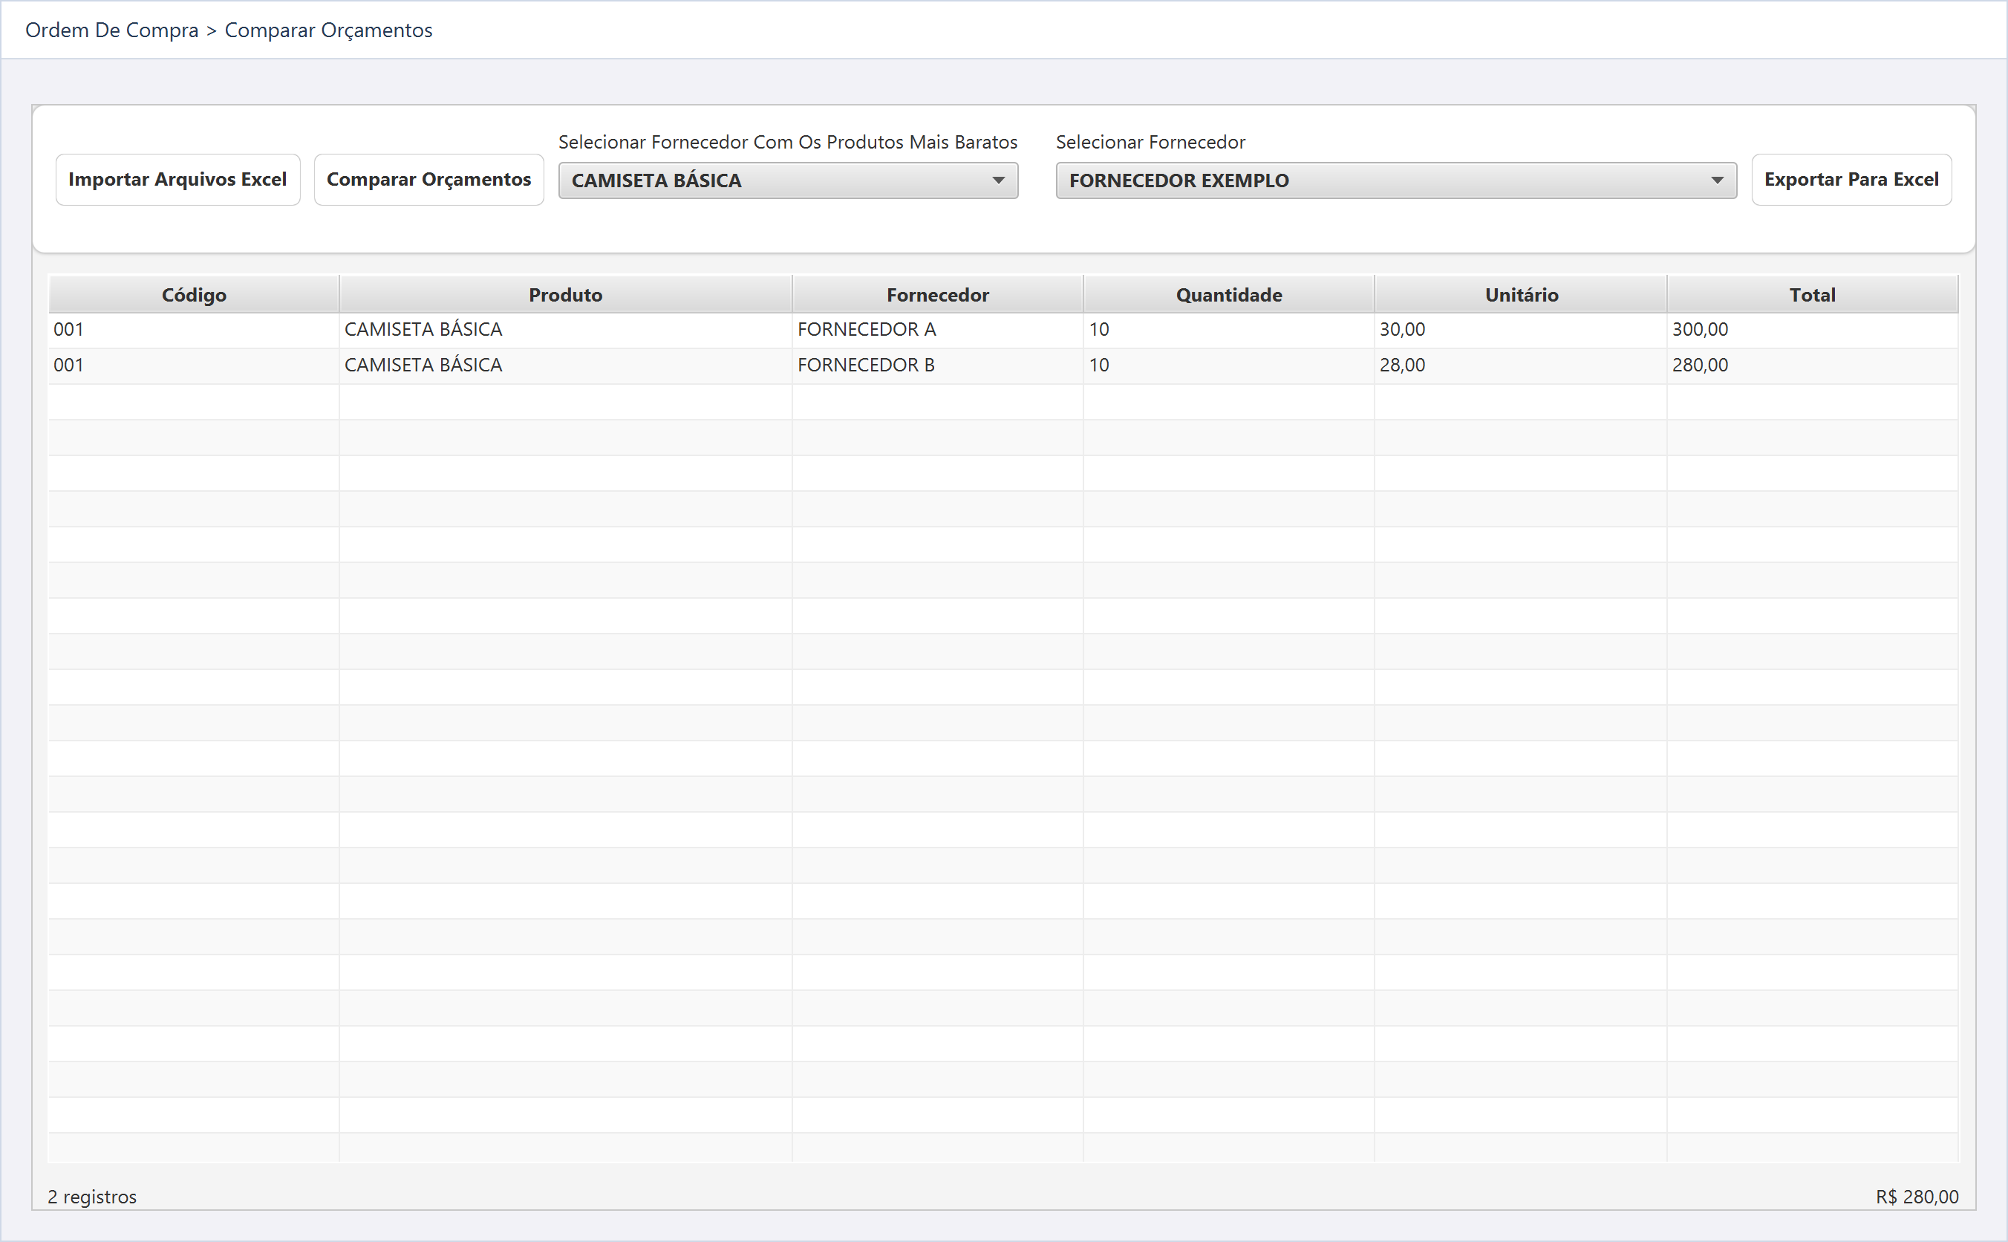Select total 300,00 cell
This screenshot has height=1242, width=2008.
point(1813,329)
